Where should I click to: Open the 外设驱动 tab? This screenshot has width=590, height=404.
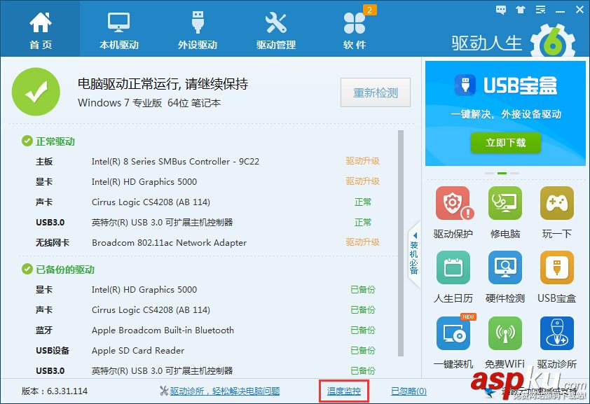[x=197, y=30]
